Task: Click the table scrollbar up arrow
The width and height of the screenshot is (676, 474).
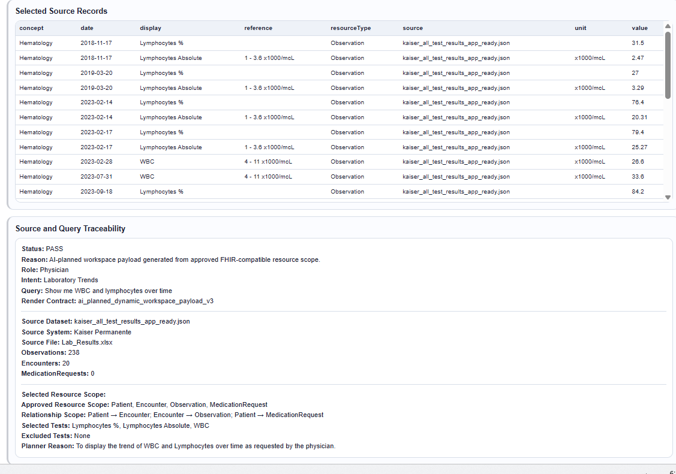Action: tap(668, 25)
